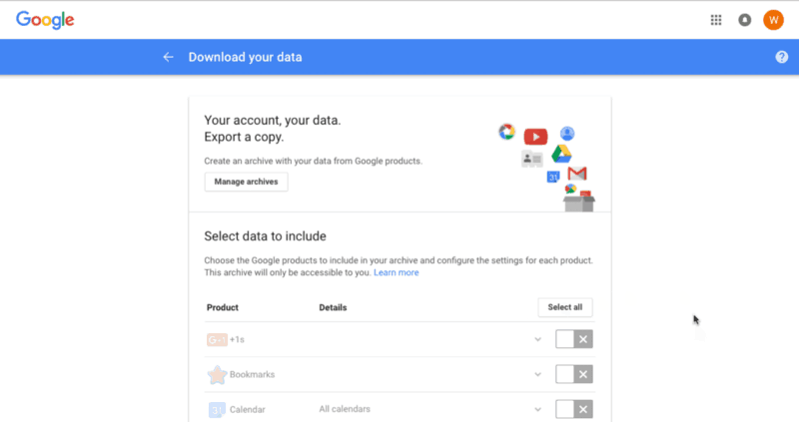The image size is (799, 422).
Task: Open the W account avatar
Action: tap(773, 20)
